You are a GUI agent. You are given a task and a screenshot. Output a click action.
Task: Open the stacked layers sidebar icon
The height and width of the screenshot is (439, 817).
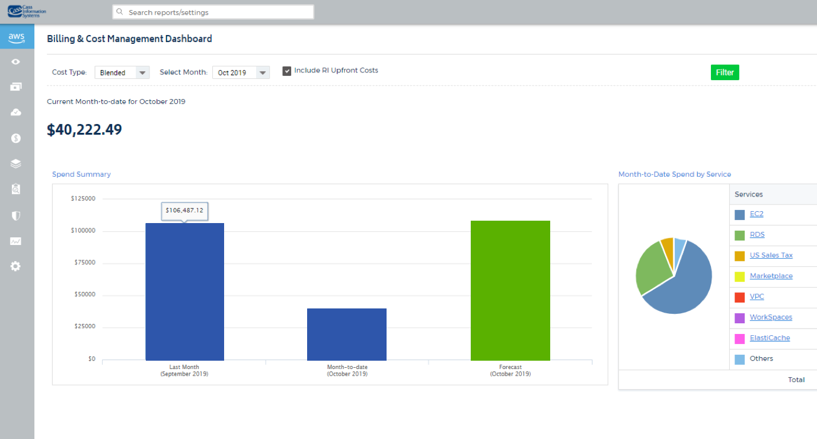point(16,164)
